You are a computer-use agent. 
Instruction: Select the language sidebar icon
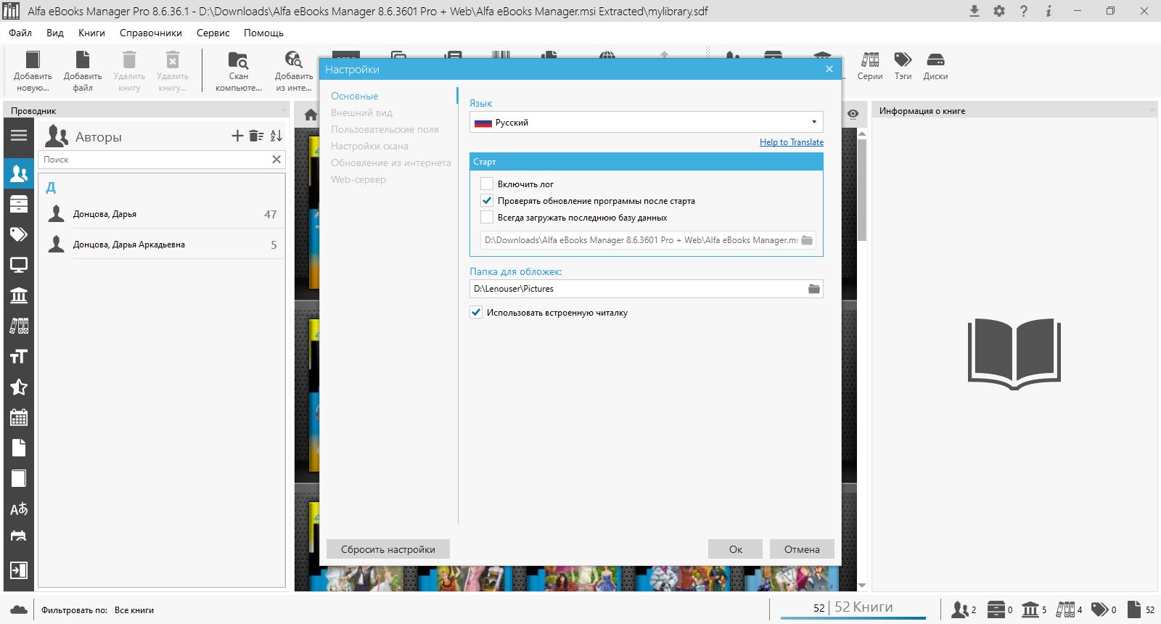[x=19, y=509]
